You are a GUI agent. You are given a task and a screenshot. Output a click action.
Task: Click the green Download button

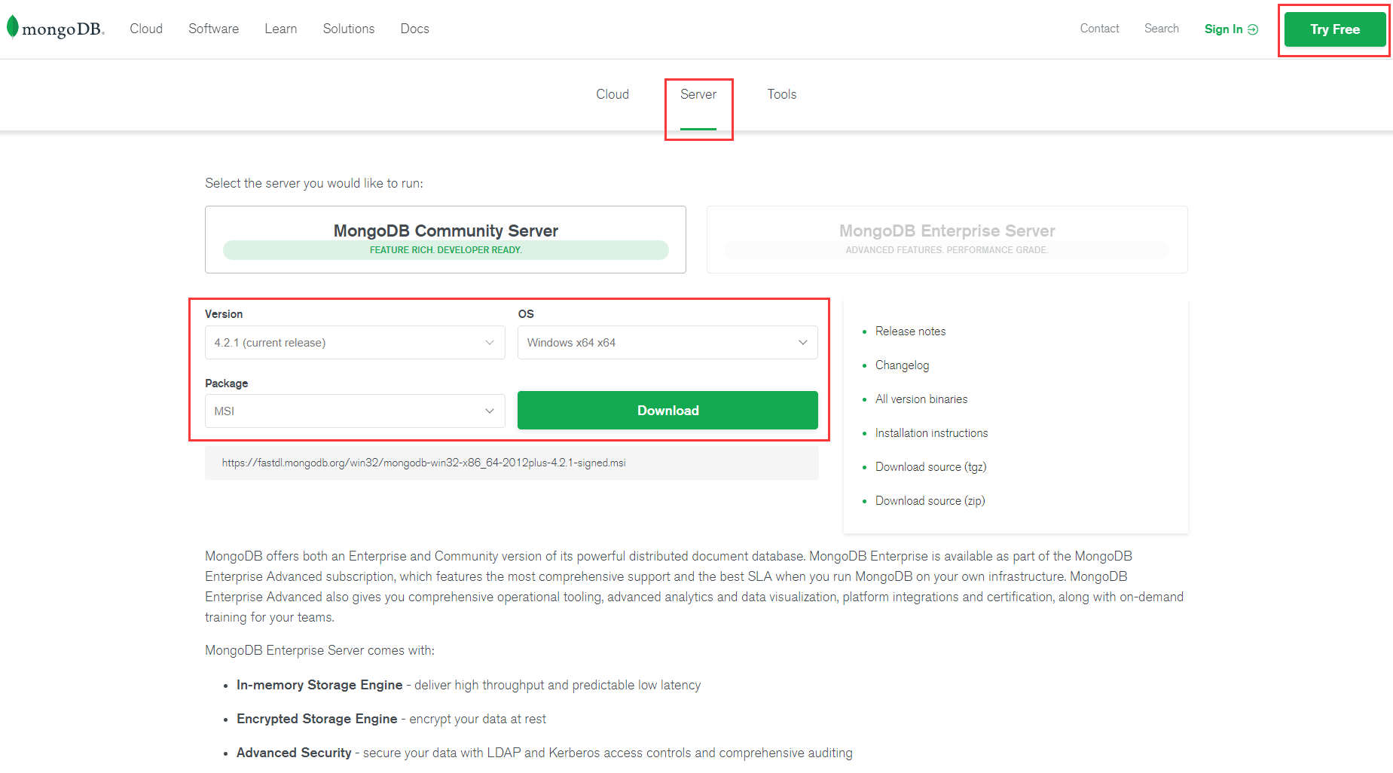(667, 411)
